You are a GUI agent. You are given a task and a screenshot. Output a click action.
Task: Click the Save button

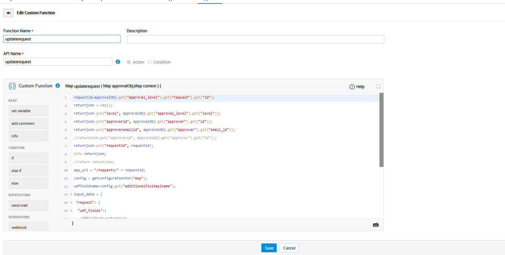269,248
